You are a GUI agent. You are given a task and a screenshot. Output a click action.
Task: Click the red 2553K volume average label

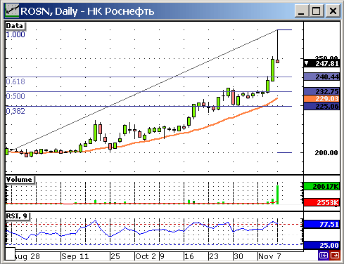321,202
